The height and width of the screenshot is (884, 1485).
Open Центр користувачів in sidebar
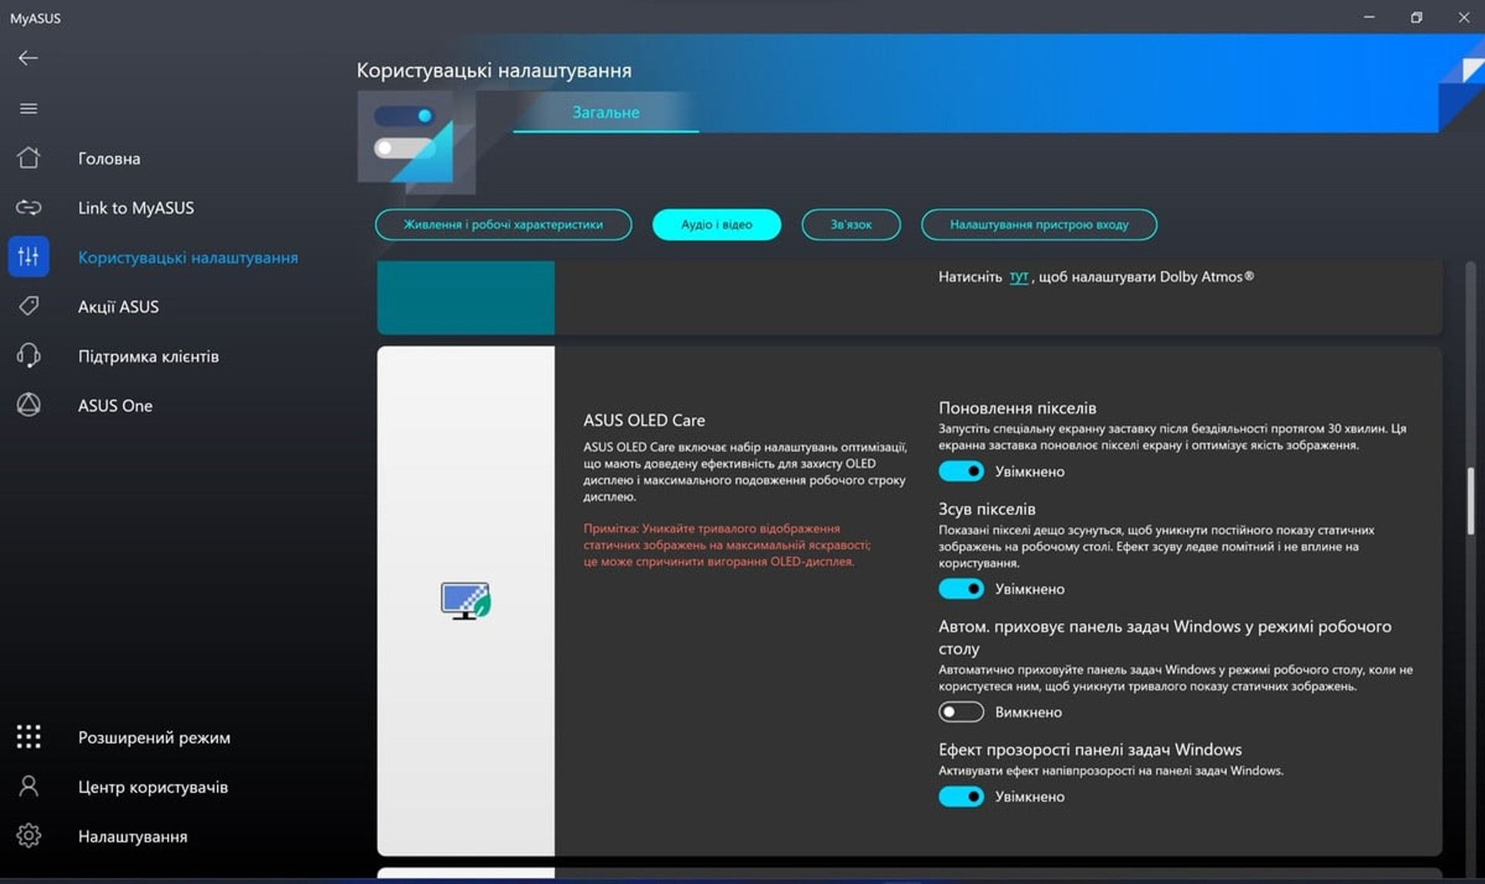[153, 787]
